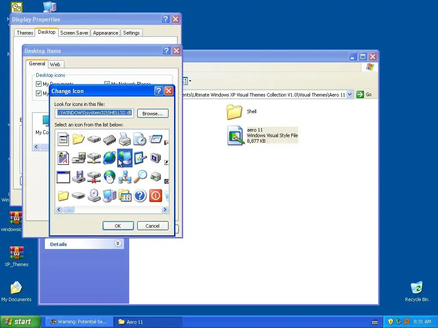Open the Start menu
Viewport: 438px width, 328px height.
20,322
